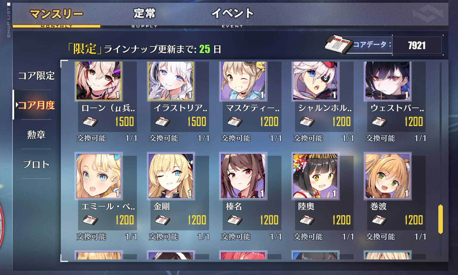
Task: Select the ローン (μ兵装) character portrait
Action: point(98,81)
